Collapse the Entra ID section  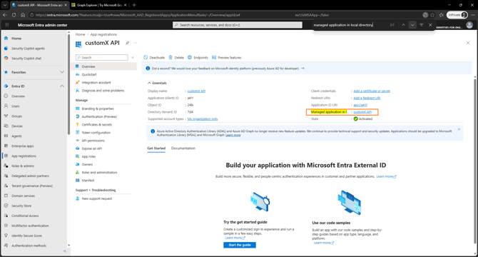[x=62, y=86]
